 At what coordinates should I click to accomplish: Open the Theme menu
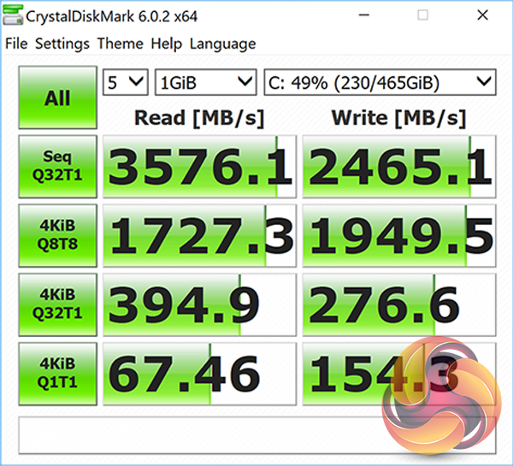pyautogui.click(x=121, y=44)
